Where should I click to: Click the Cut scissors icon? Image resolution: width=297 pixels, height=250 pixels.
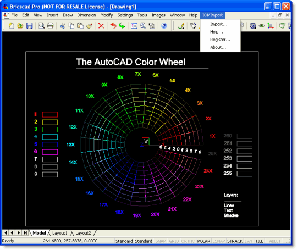click(x=62, y=25)
